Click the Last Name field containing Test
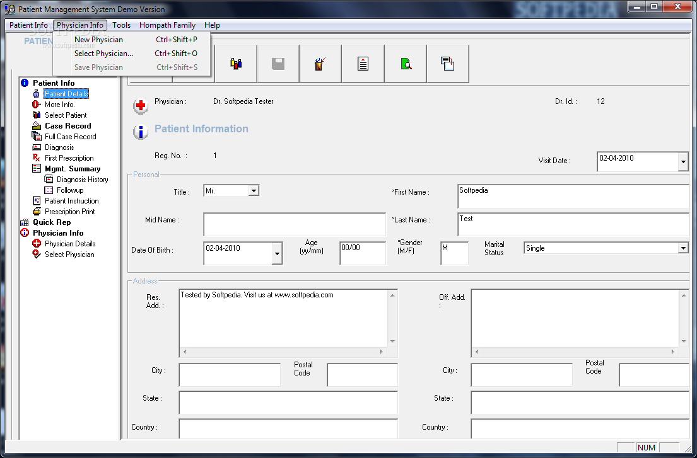 573,224
